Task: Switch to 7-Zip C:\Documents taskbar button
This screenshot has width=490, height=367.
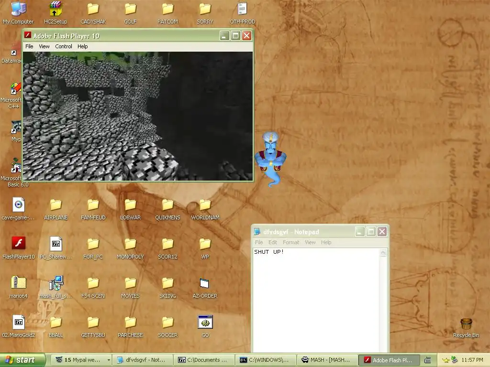Action: pos(203,360)
